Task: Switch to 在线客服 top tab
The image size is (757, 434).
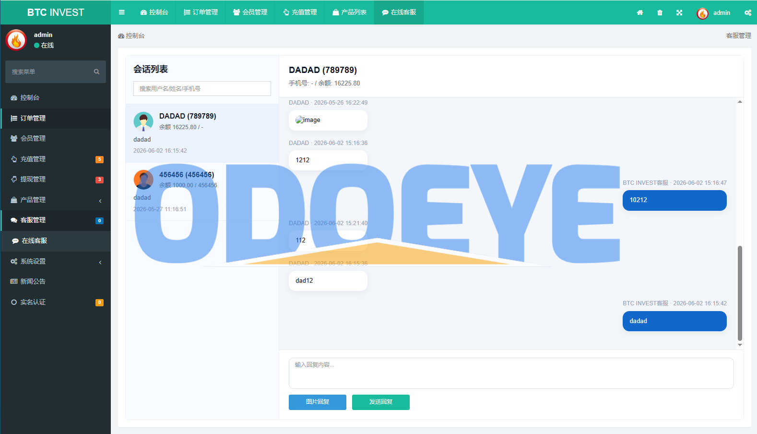Action: click(x=399, y=12)
